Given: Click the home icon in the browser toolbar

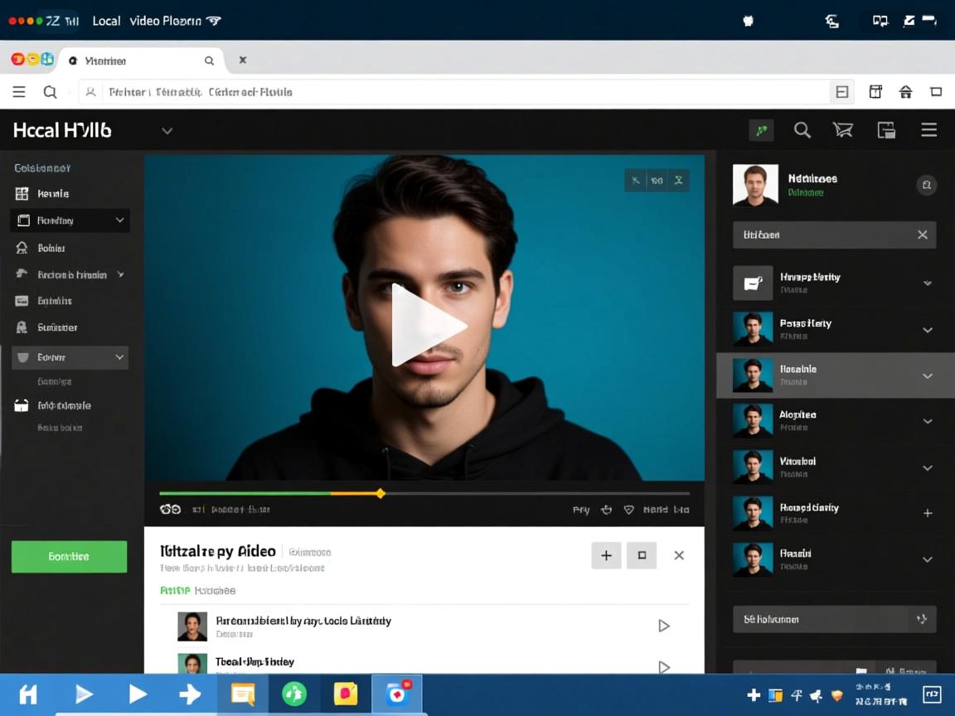Looking at the screenshot, I should [905, 92].
